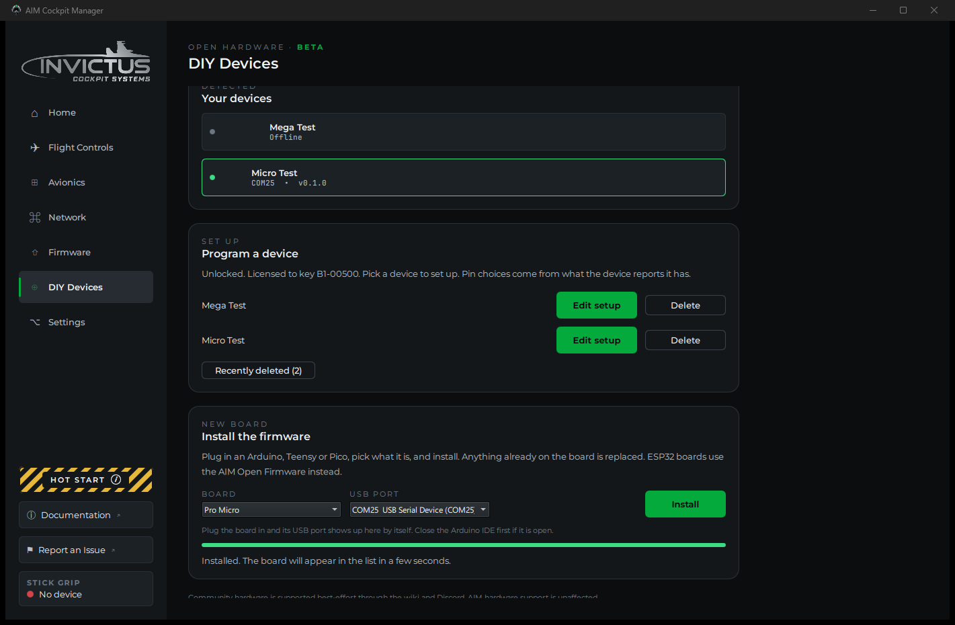Click the Report an Issue flag icon
Screen dimensions: 955x625
point(30,550)
